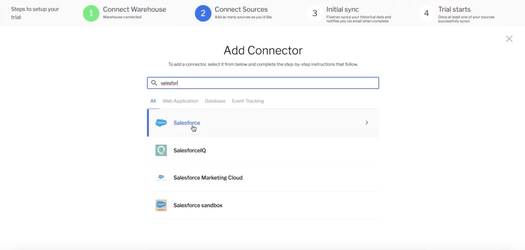The width and height of the screenshot is (525, 250).
Task: Focus the connector search field
Action: 263,83
